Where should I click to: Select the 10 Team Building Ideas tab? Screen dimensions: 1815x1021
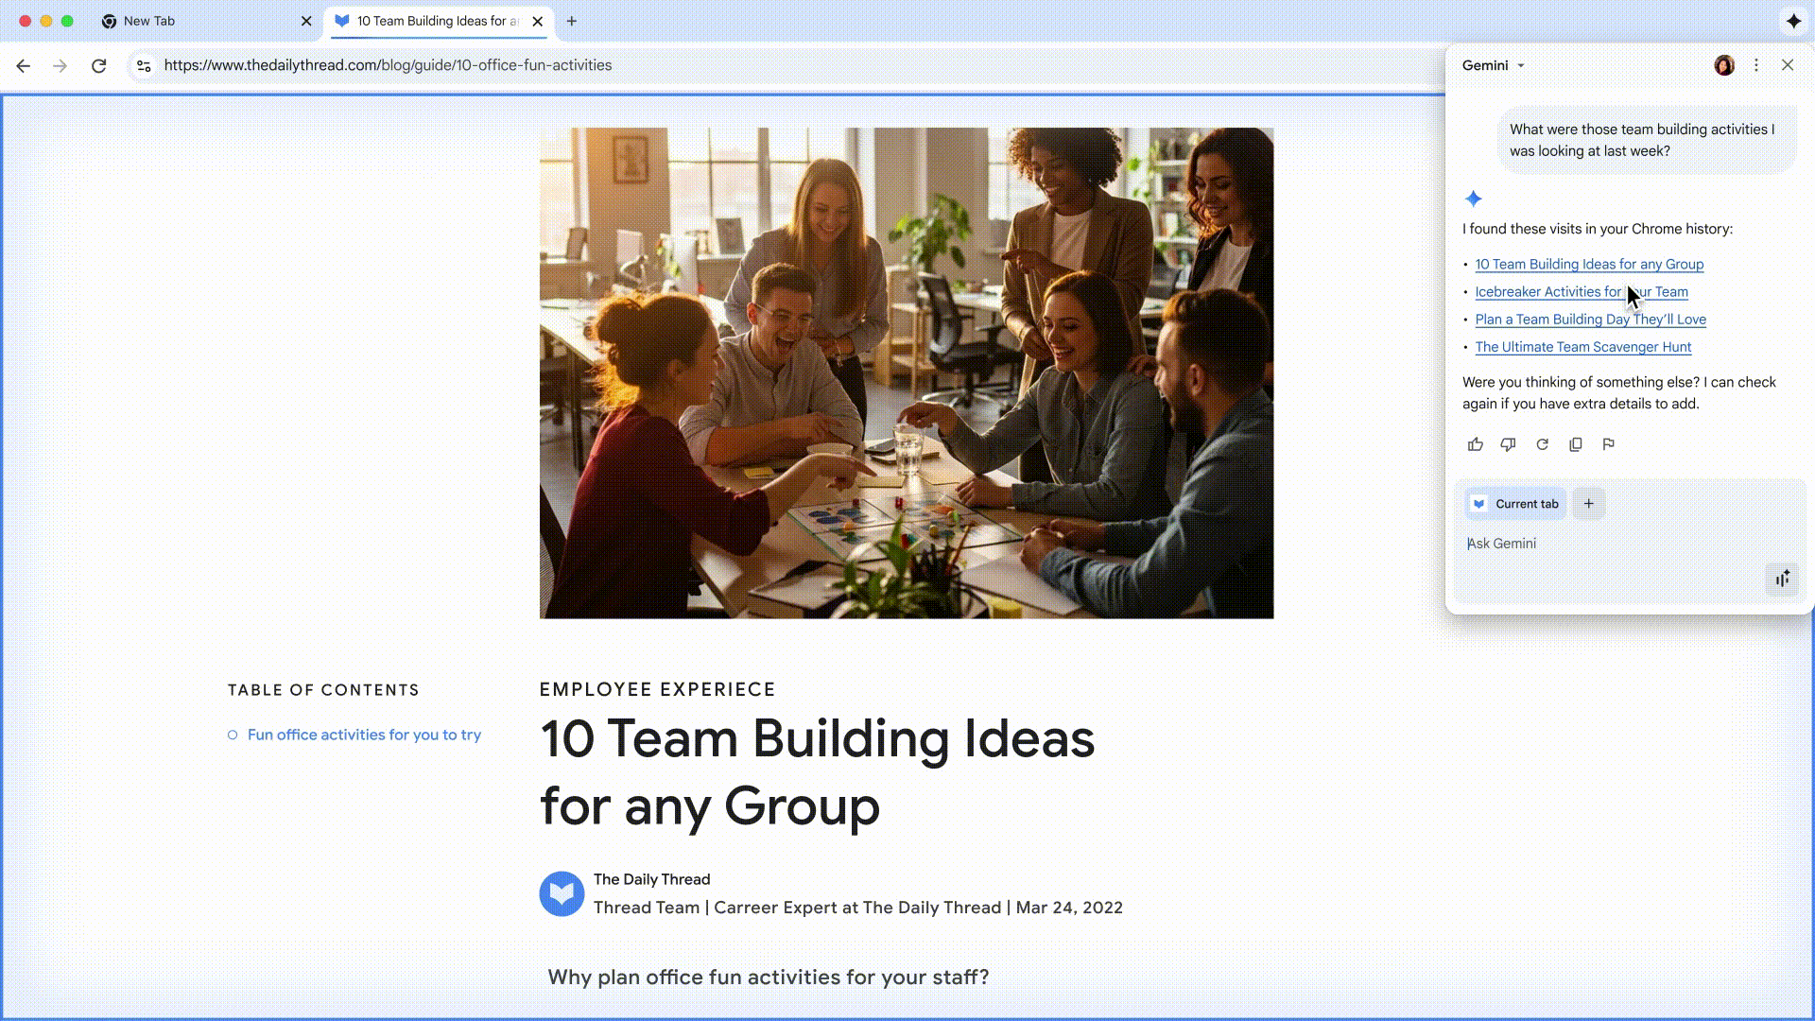435,21
